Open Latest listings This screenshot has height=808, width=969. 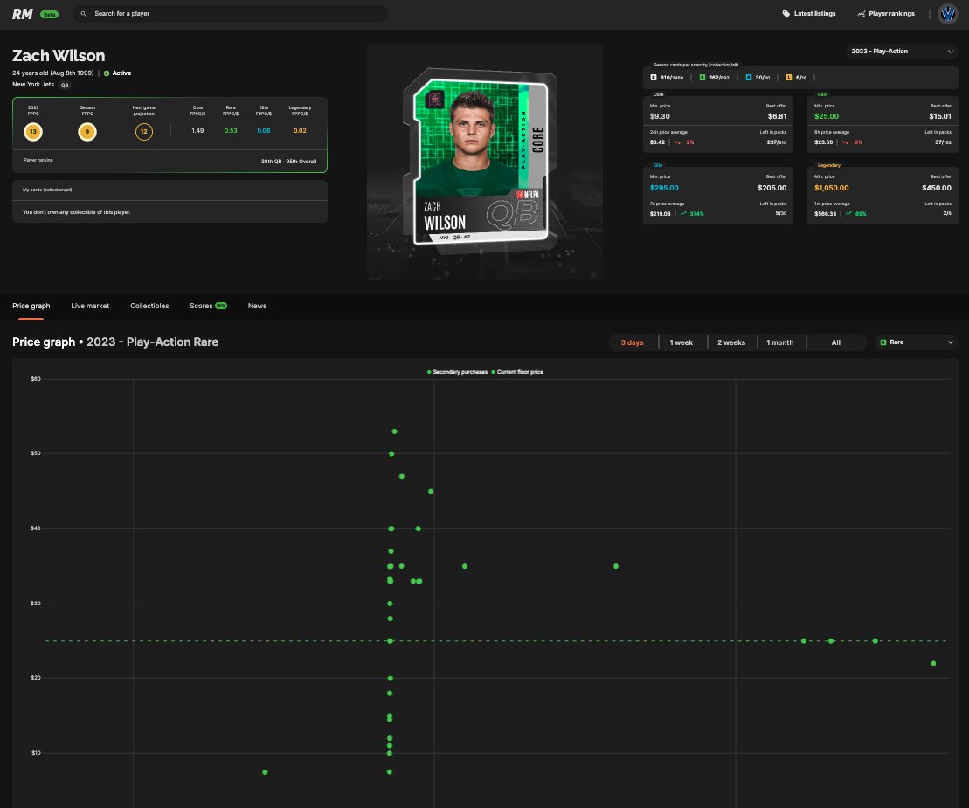pos(809,14)
